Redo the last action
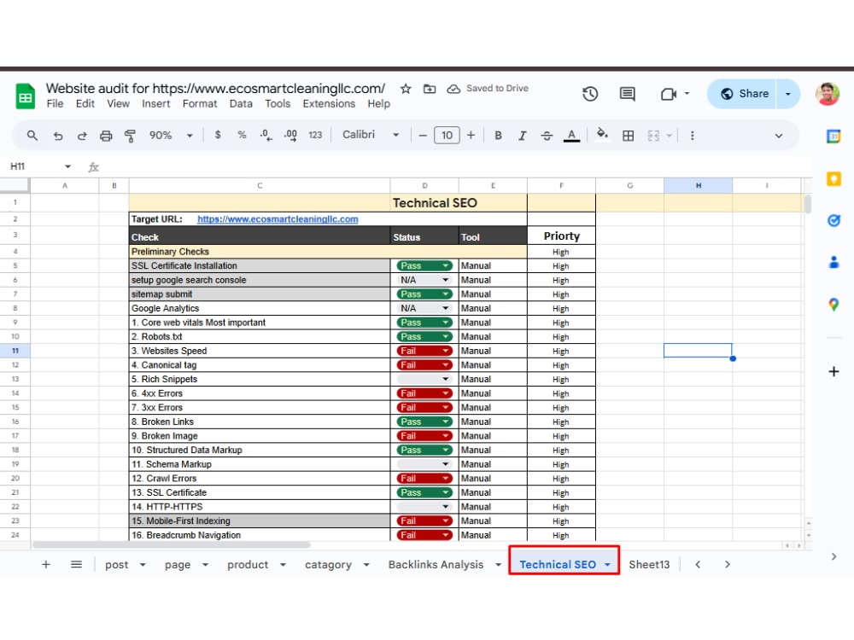 [82, 136]
